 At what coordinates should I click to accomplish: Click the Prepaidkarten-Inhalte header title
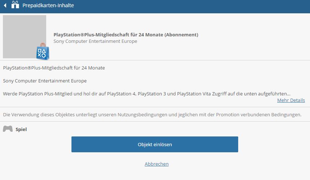tap(48, 5)
